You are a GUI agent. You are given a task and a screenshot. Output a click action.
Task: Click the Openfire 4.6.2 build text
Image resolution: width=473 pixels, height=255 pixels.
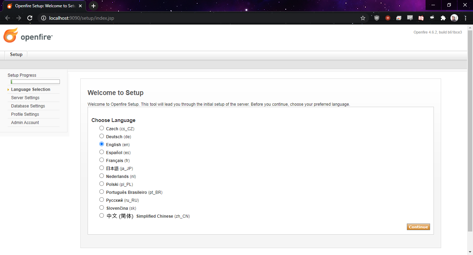(438, 32)
